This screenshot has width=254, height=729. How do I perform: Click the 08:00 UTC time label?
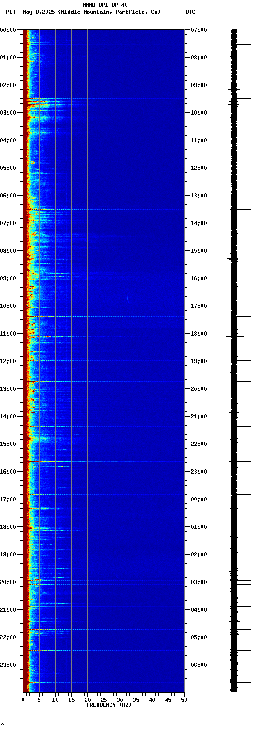pyautogui.click(x=199, y=58)
